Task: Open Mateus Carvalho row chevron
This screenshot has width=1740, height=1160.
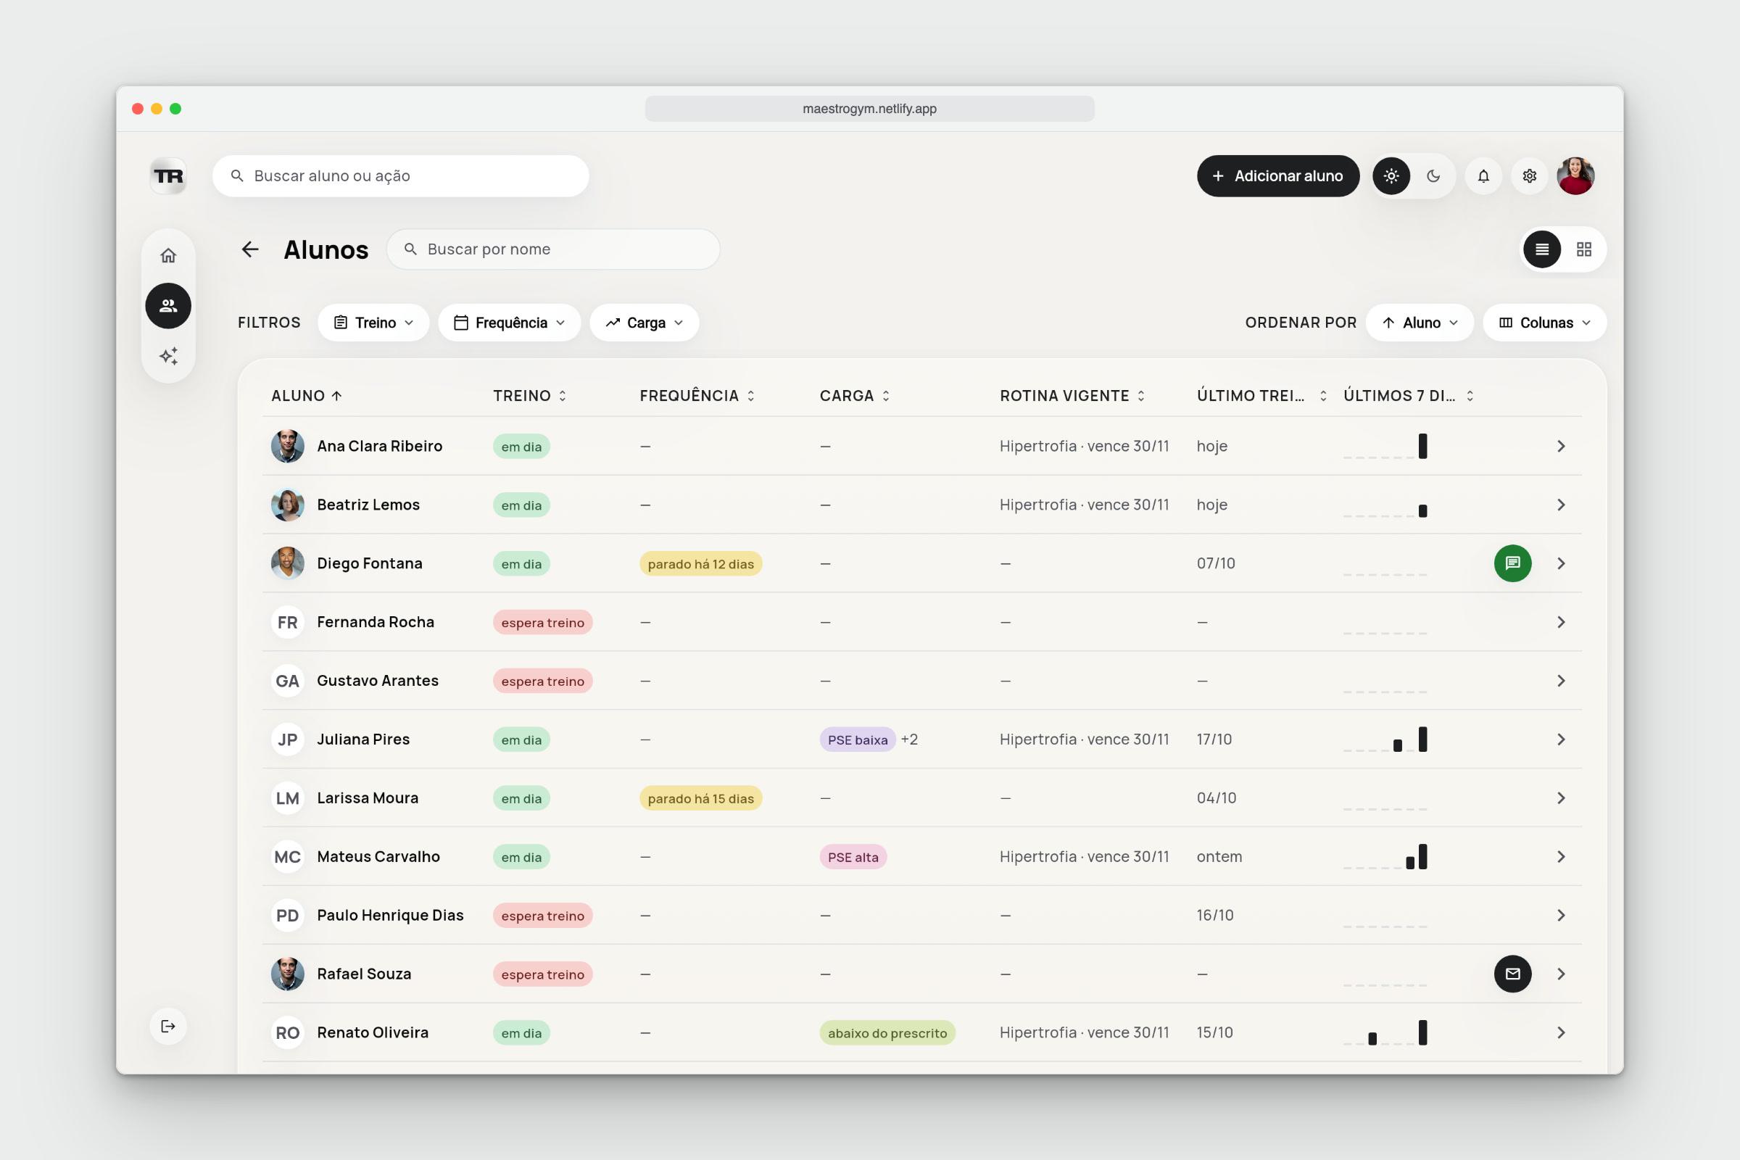Action: click(x=1561, y=857)
